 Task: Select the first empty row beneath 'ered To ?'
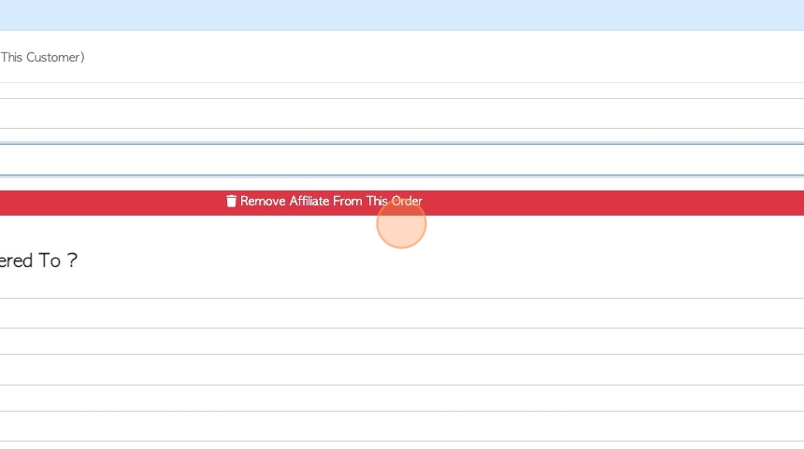point(402,313)
